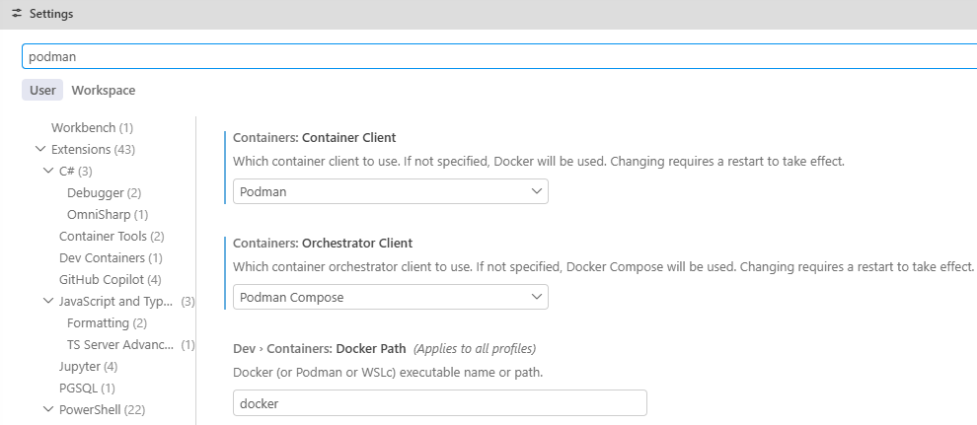Image resolution: width=977 pixels, height=425 pixels.
Task: Click the Containers: Container Client setting title
Action: pos(315,137)
